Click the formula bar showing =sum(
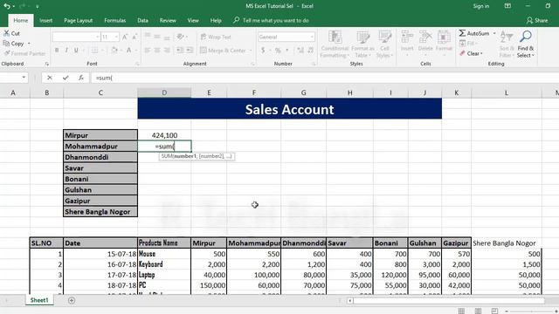 324,78
